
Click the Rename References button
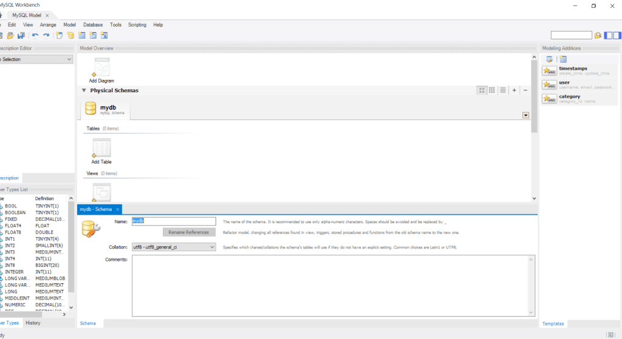[x=189, y=232]
